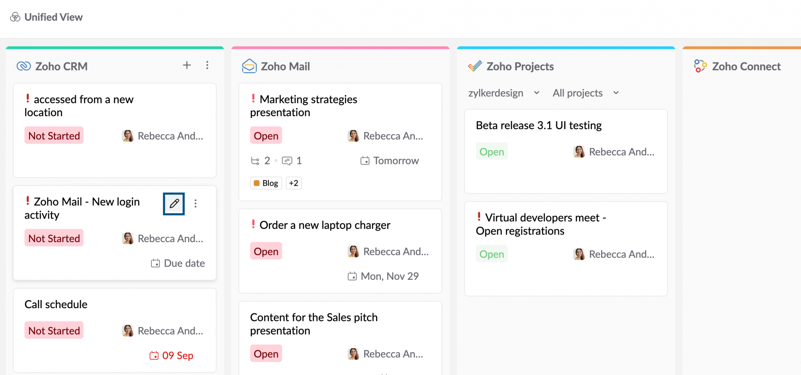Set the due date on the New login activity card
This screenshot has height=375, width=801.
178,263
